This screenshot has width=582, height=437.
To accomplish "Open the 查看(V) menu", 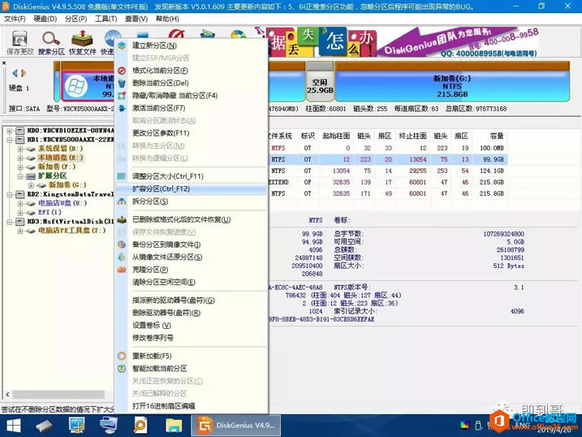I will (136, 19).
